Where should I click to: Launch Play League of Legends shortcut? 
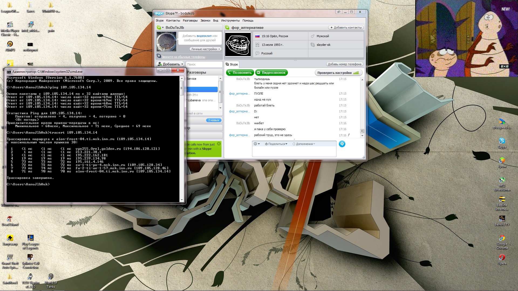[30, 242]
